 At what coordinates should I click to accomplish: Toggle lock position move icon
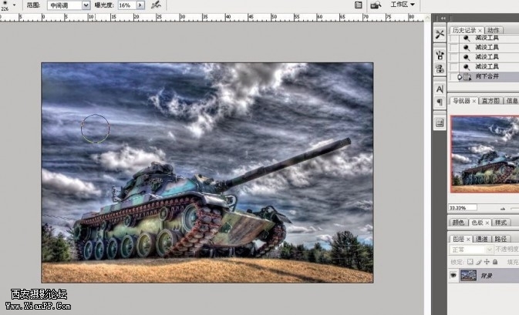[487, 262]
